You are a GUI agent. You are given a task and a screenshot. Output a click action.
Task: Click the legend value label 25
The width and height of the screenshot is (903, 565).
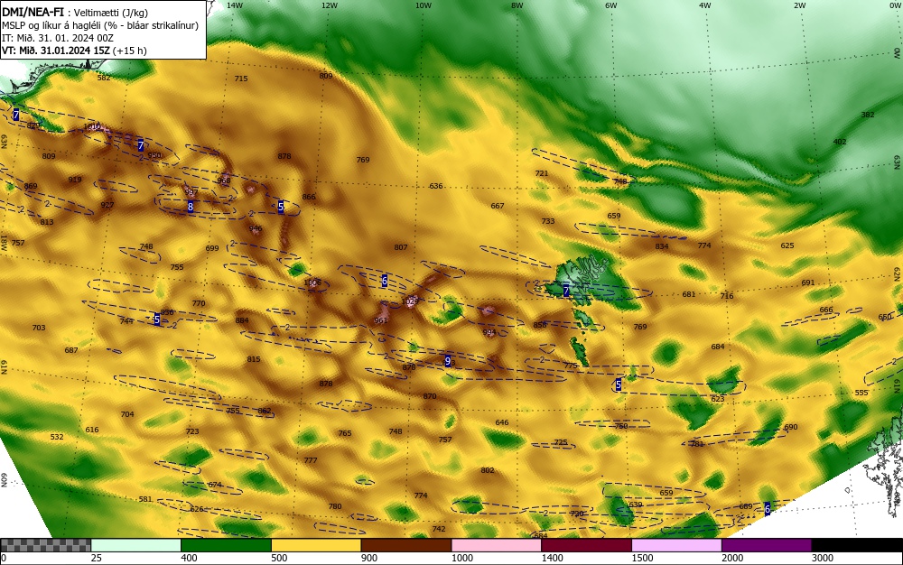[96, 558]
